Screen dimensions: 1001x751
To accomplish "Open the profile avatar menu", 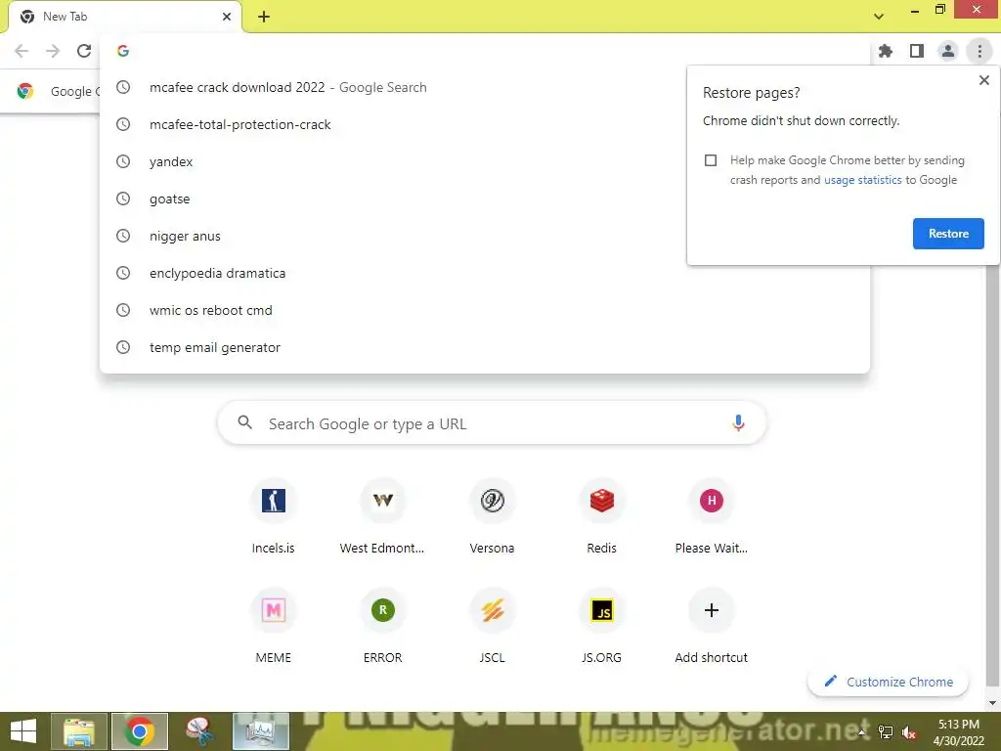I will click(948, 51).
